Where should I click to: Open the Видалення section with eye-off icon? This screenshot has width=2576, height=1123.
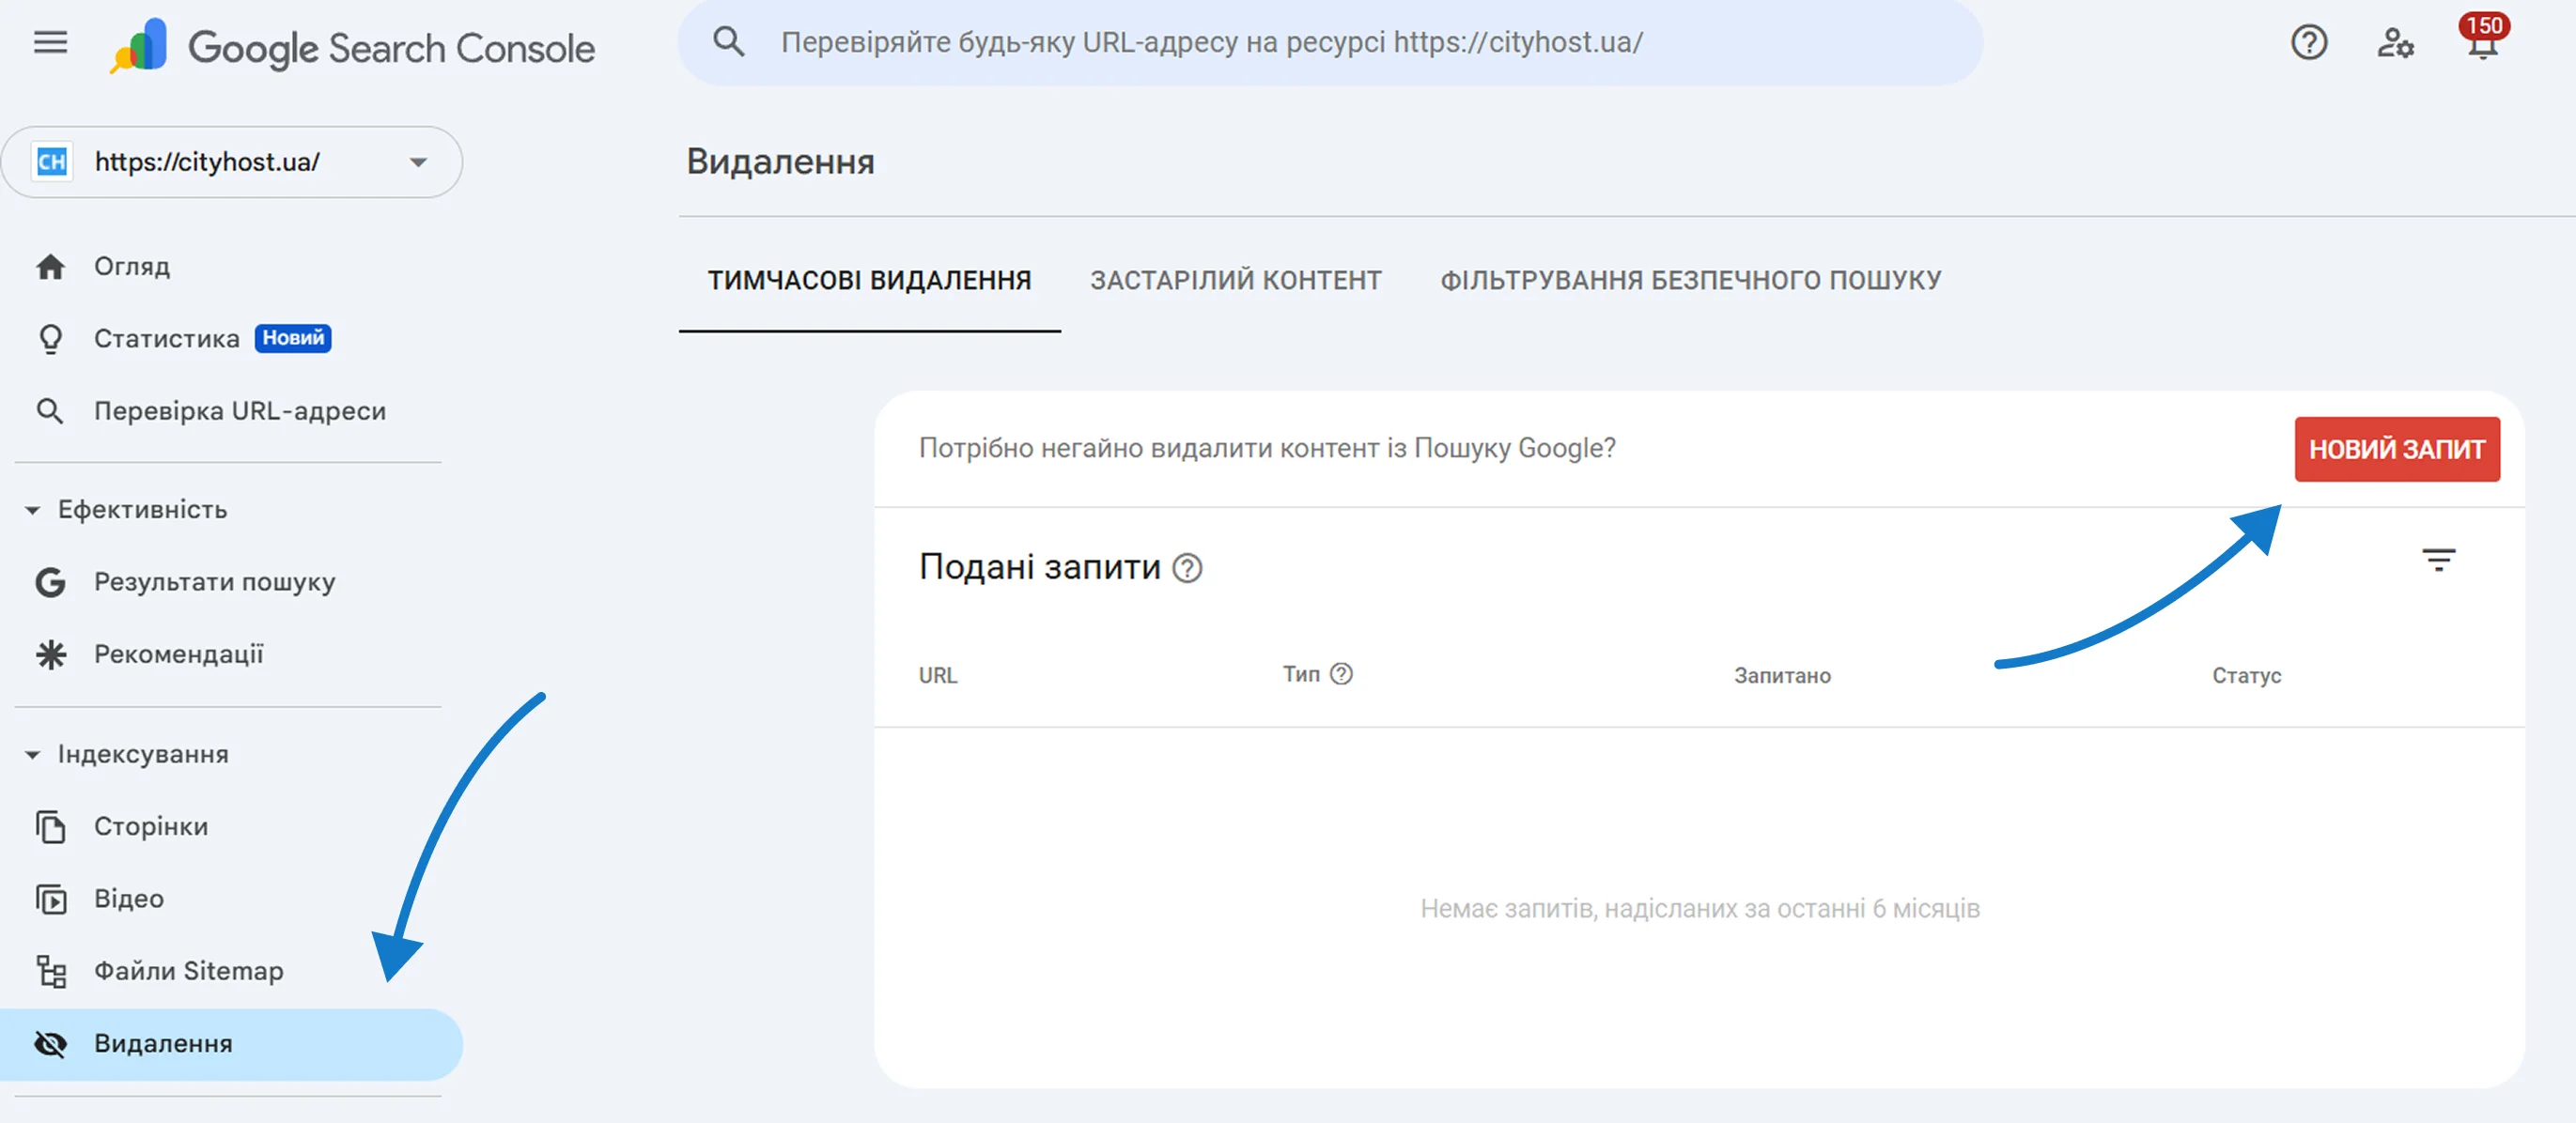pyautogui.click(x=163, y=1043)
